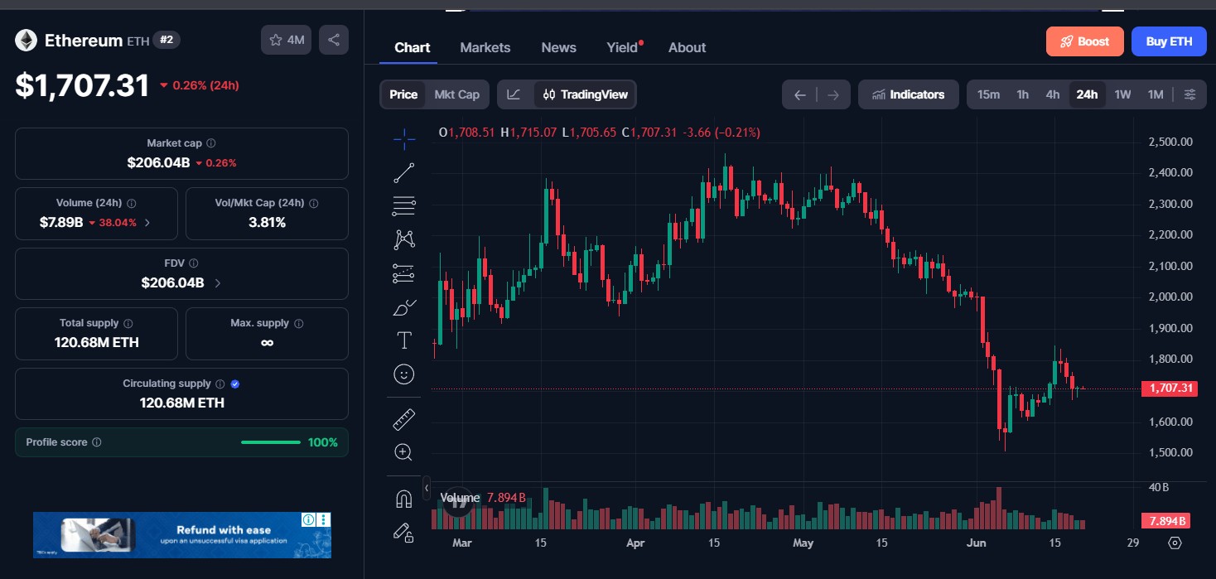Open chart settings sliders icon
The height and width of the screenshot is (579, 1216).
click(x=1189, y=94)
